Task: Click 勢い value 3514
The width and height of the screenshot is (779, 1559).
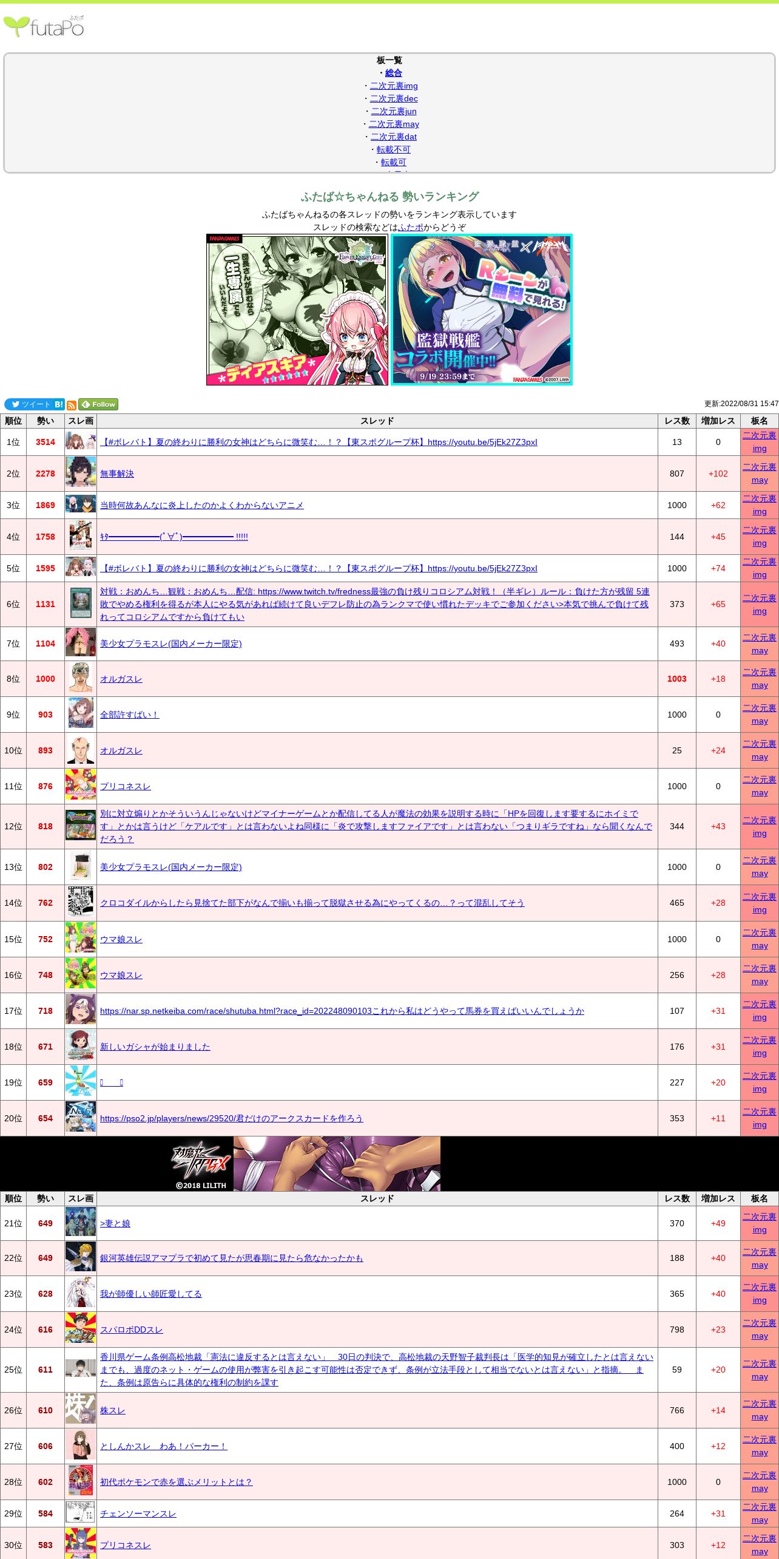Action: [x=46, y=442]
